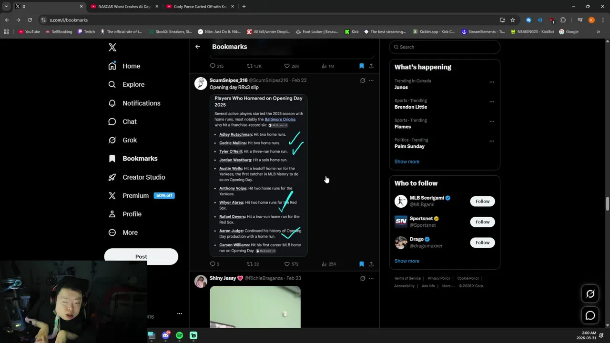The width and height of the screenshot is (610, 343).
Task: Open ScumSnipes_216 profile avatar
Action: [x=201, y=83]
